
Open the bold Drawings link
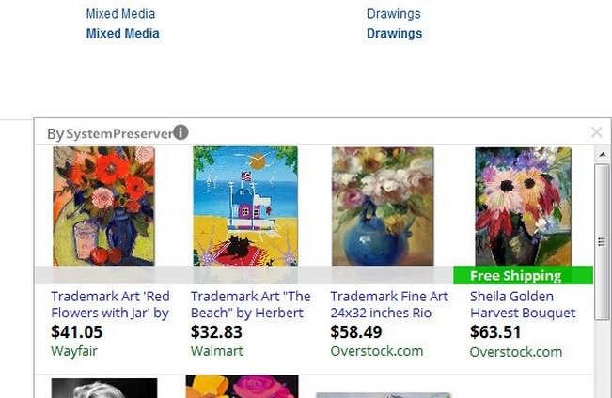394,34
